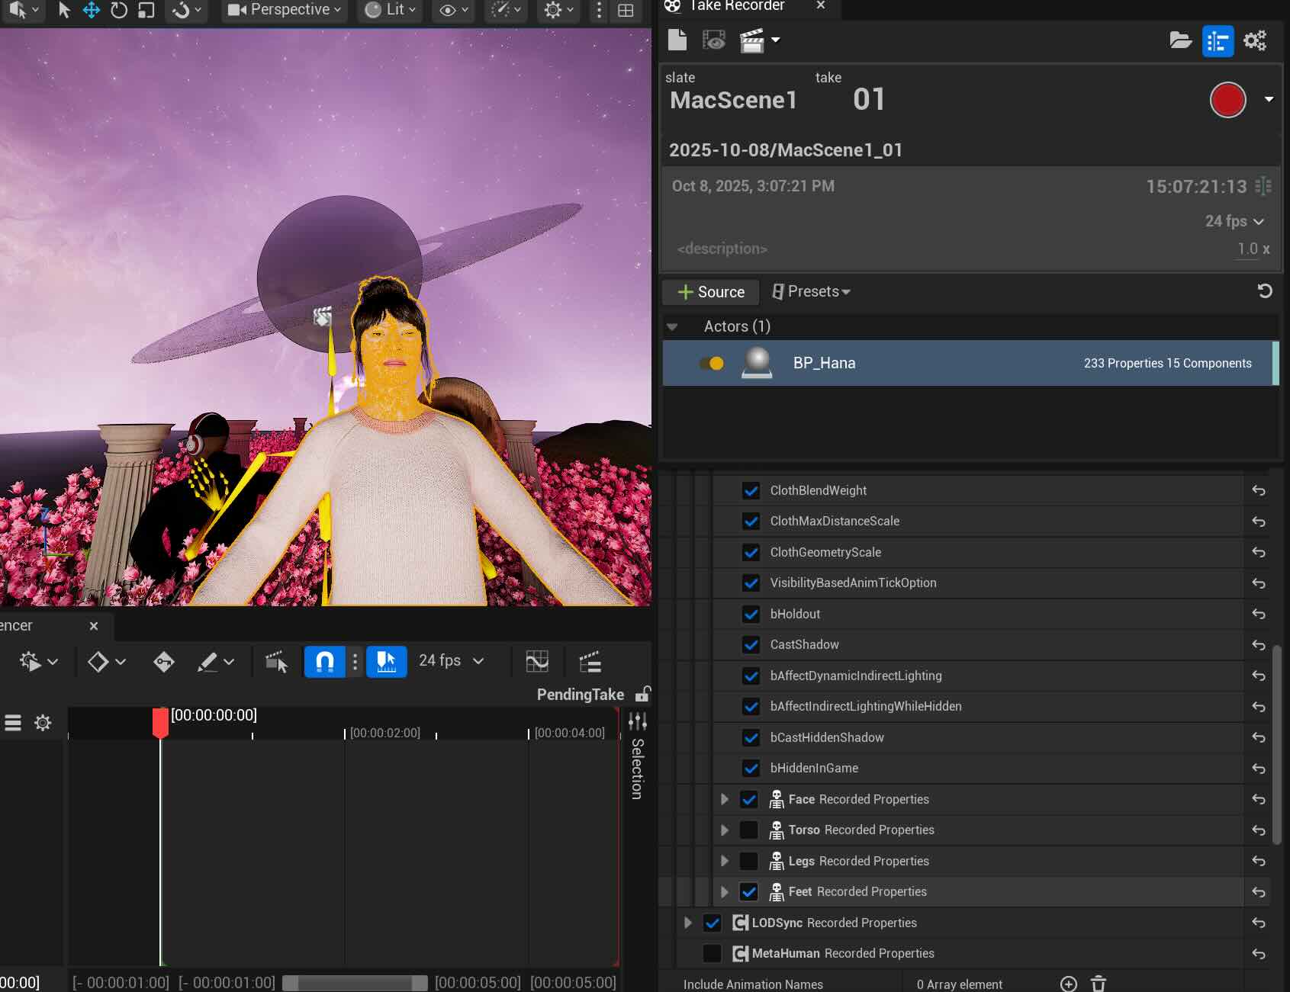Select the Move tool in the viewport toolbar

pyautogui.click(x=91, y=11)
